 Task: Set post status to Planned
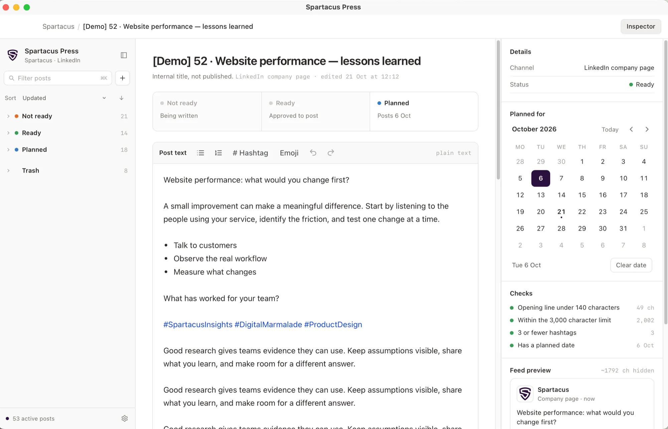[424, 112]
